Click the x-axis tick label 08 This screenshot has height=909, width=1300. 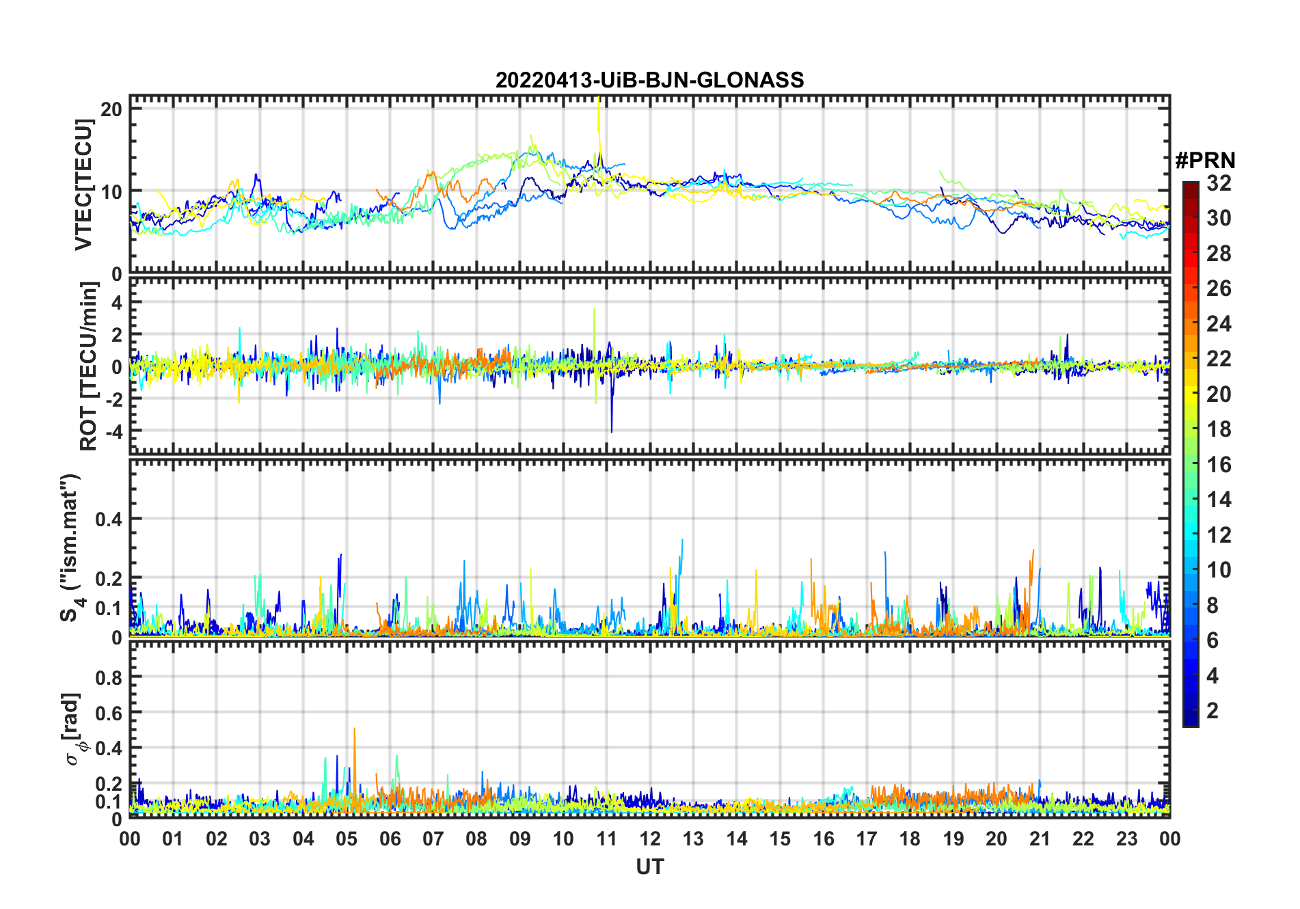[476, 839]
